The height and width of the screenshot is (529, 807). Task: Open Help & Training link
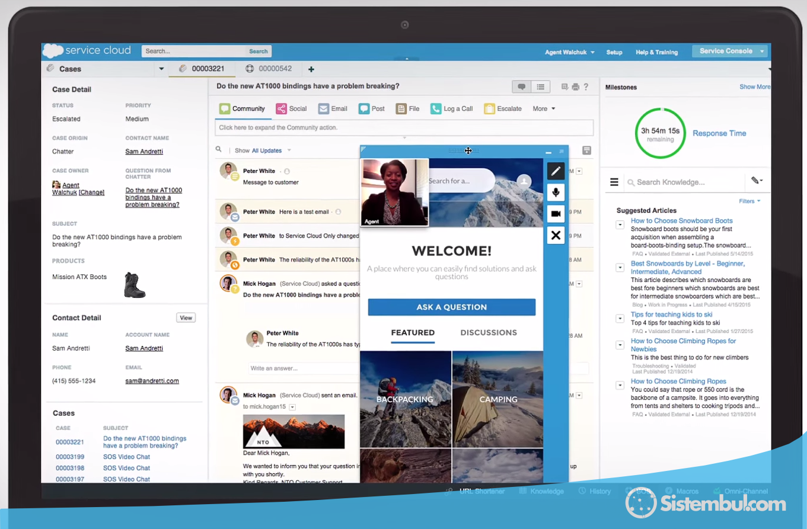[656, 52]
